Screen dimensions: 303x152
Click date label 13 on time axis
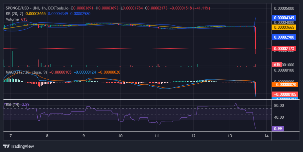pyautogui.click(x=230, y=136)
